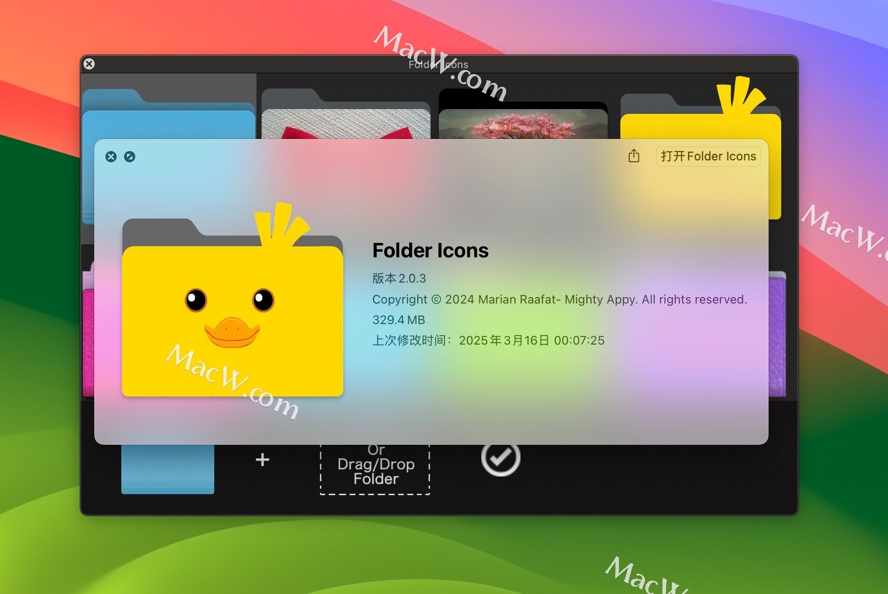Select the pink cherry tree folder thumbnail
Viewport: 888px width, 594px height.
click(523, 114)
